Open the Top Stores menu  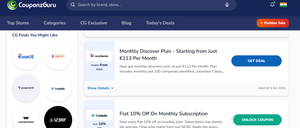[x=18, y=23]
